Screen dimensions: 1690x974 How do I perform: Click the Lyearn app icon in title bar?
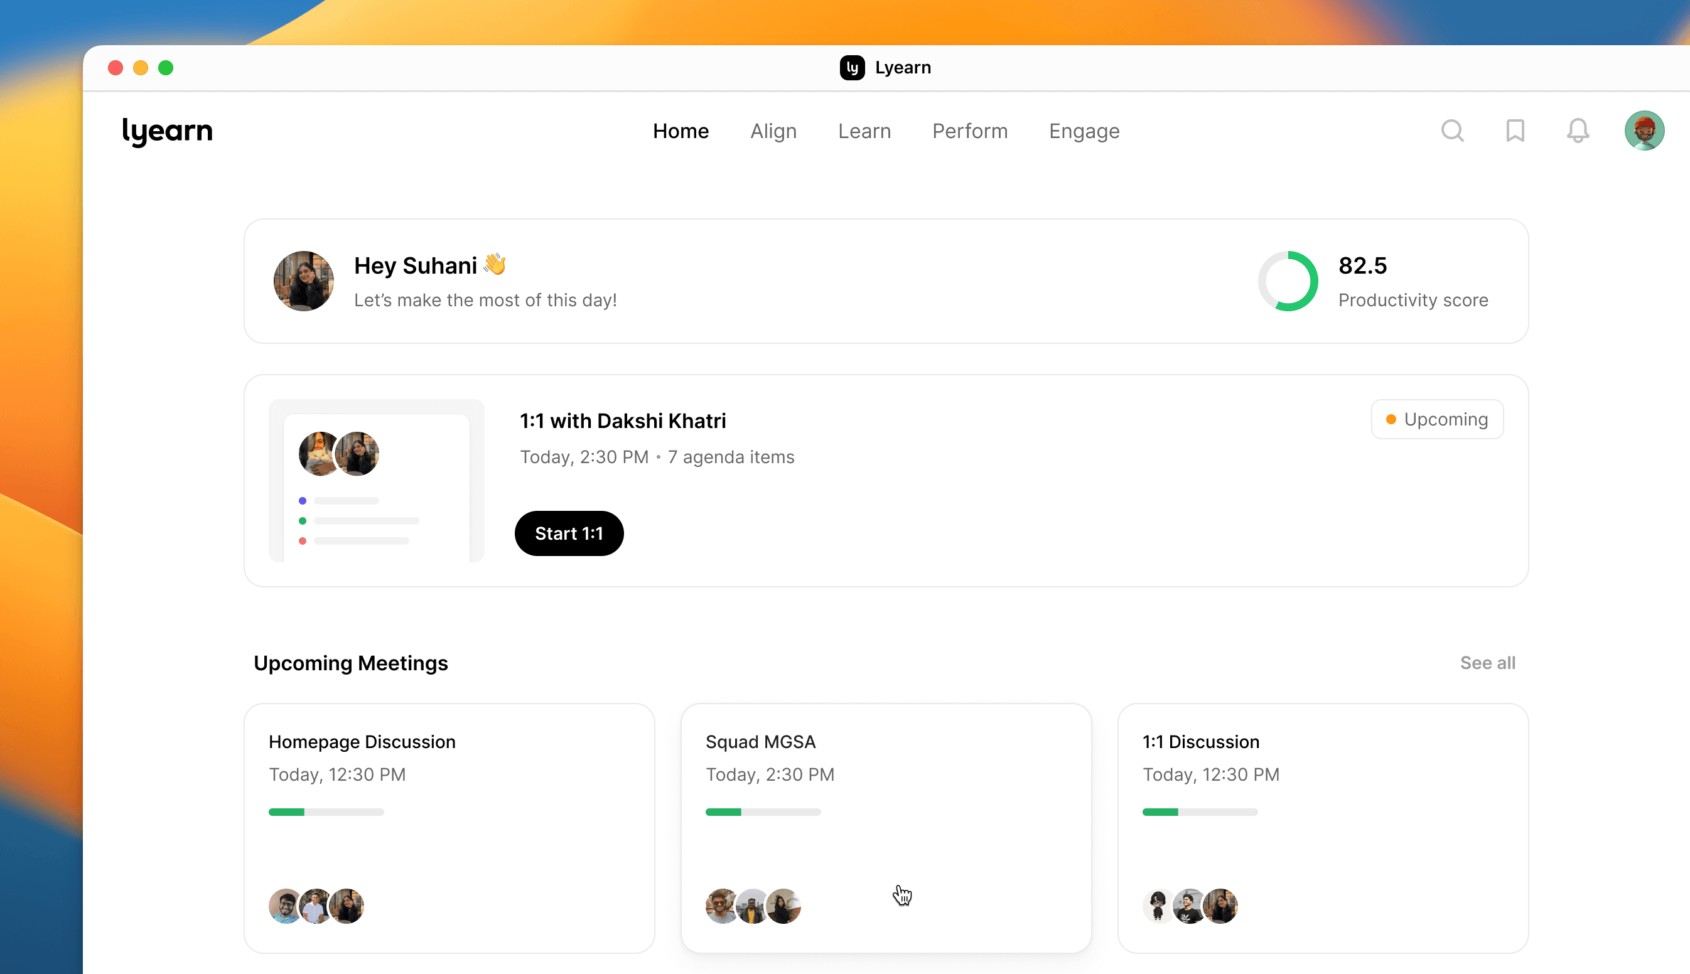tap(852, 68)
